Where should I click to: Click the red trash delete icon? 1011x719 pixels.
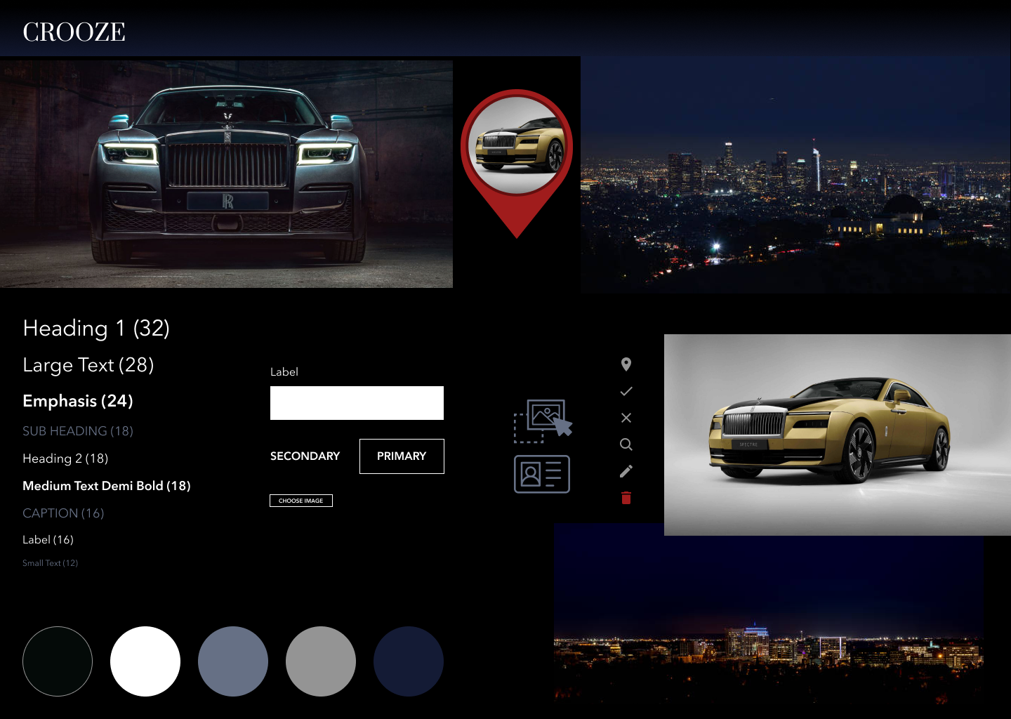pyautogui.click(x=626, y=498)
